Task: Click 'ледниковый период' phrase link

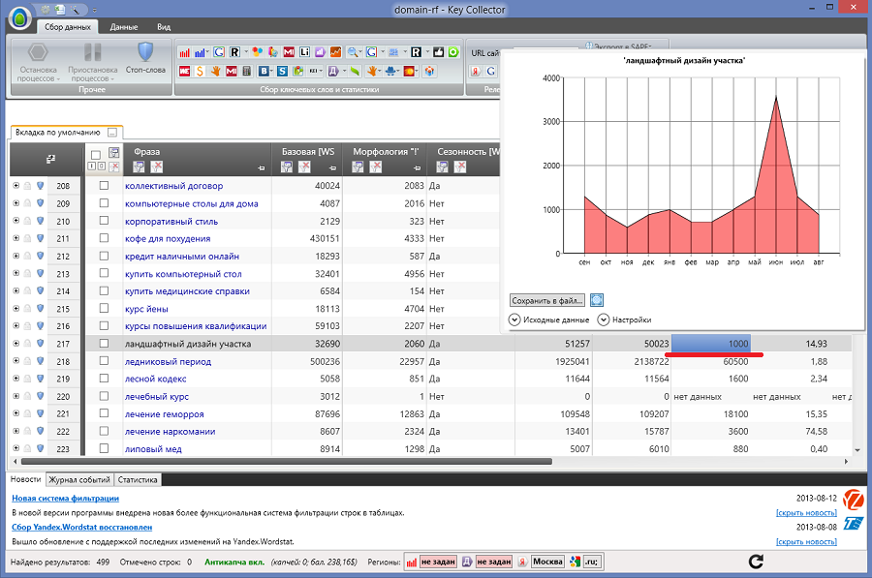Action: coord(168,361)
